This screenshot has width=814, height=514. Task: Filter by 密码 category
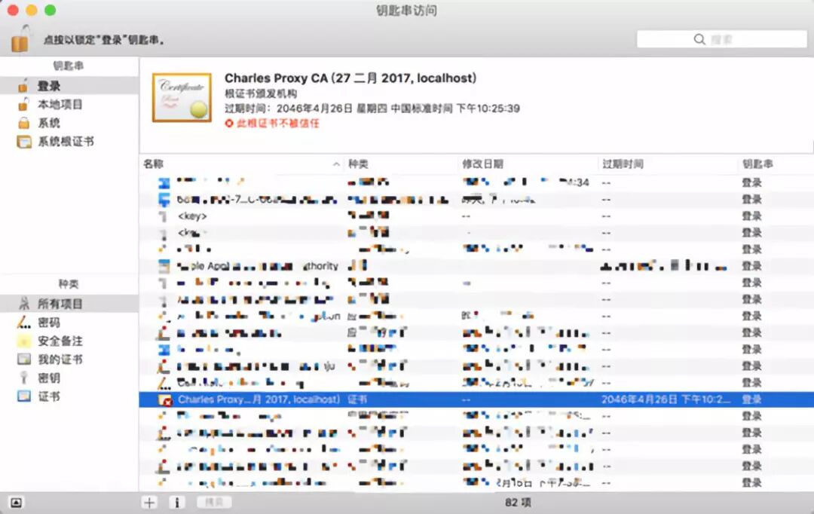click(69, 323)
